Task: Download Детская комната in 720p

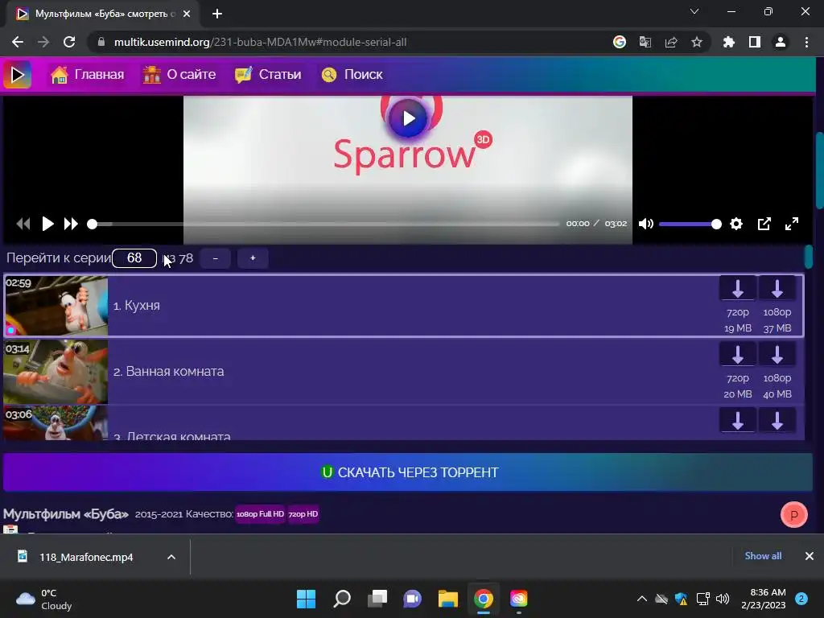Action: click(x=738, y=420)
